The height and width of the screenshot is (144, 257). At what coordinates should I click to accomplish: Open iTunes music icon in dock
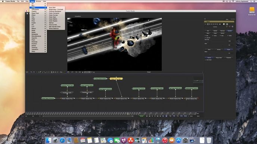pyautogui.click(x=165, y=140)
